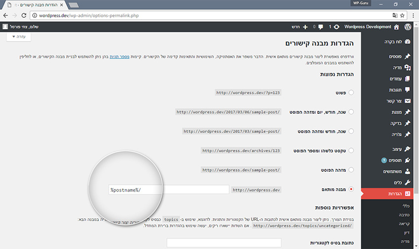The width and height of the screenshot is (419, 249).
Task: Open the envelope icon for 'צור קשר'
Action: coord(408,101)
